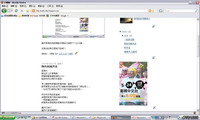Click inside the Google search box
Image resolution: width=200 pixels, height=120 pixels.
click(179, 11)
